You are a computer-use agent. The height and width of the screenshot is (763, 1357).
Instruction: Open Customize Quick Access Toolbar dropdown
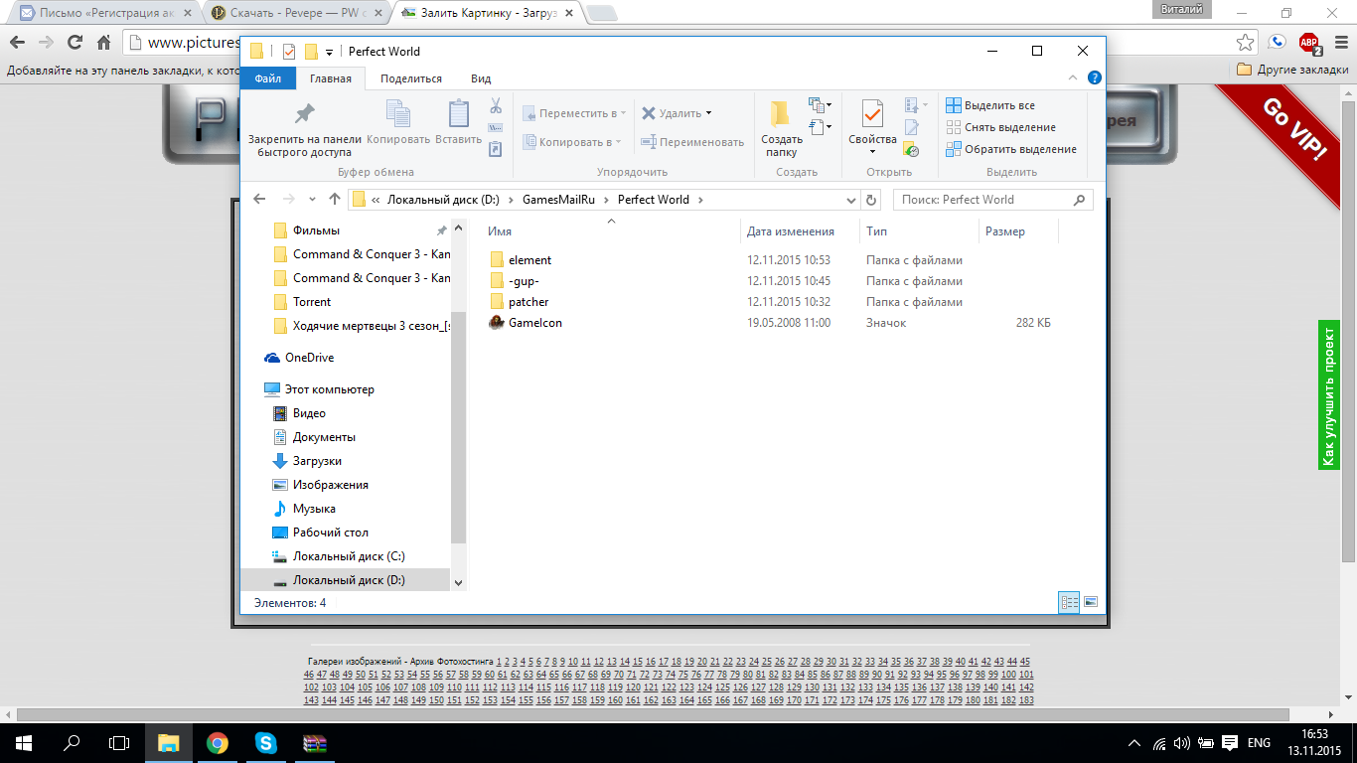click(x=329, y=52)
